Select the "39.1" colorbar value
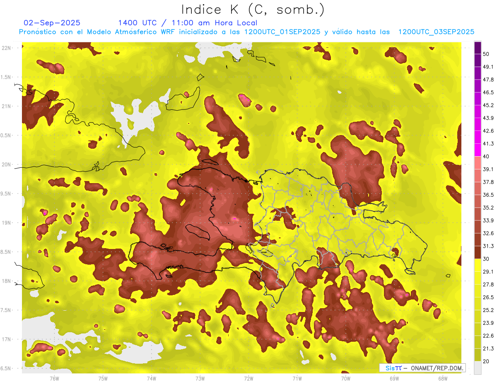The width and height of the screenshot is (497, 384). tap(488, 169)
